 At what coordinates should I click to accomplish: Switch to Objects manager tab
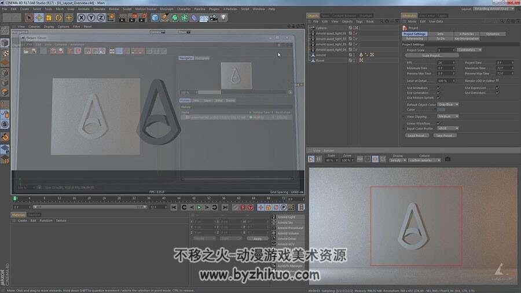pos(313,16)
